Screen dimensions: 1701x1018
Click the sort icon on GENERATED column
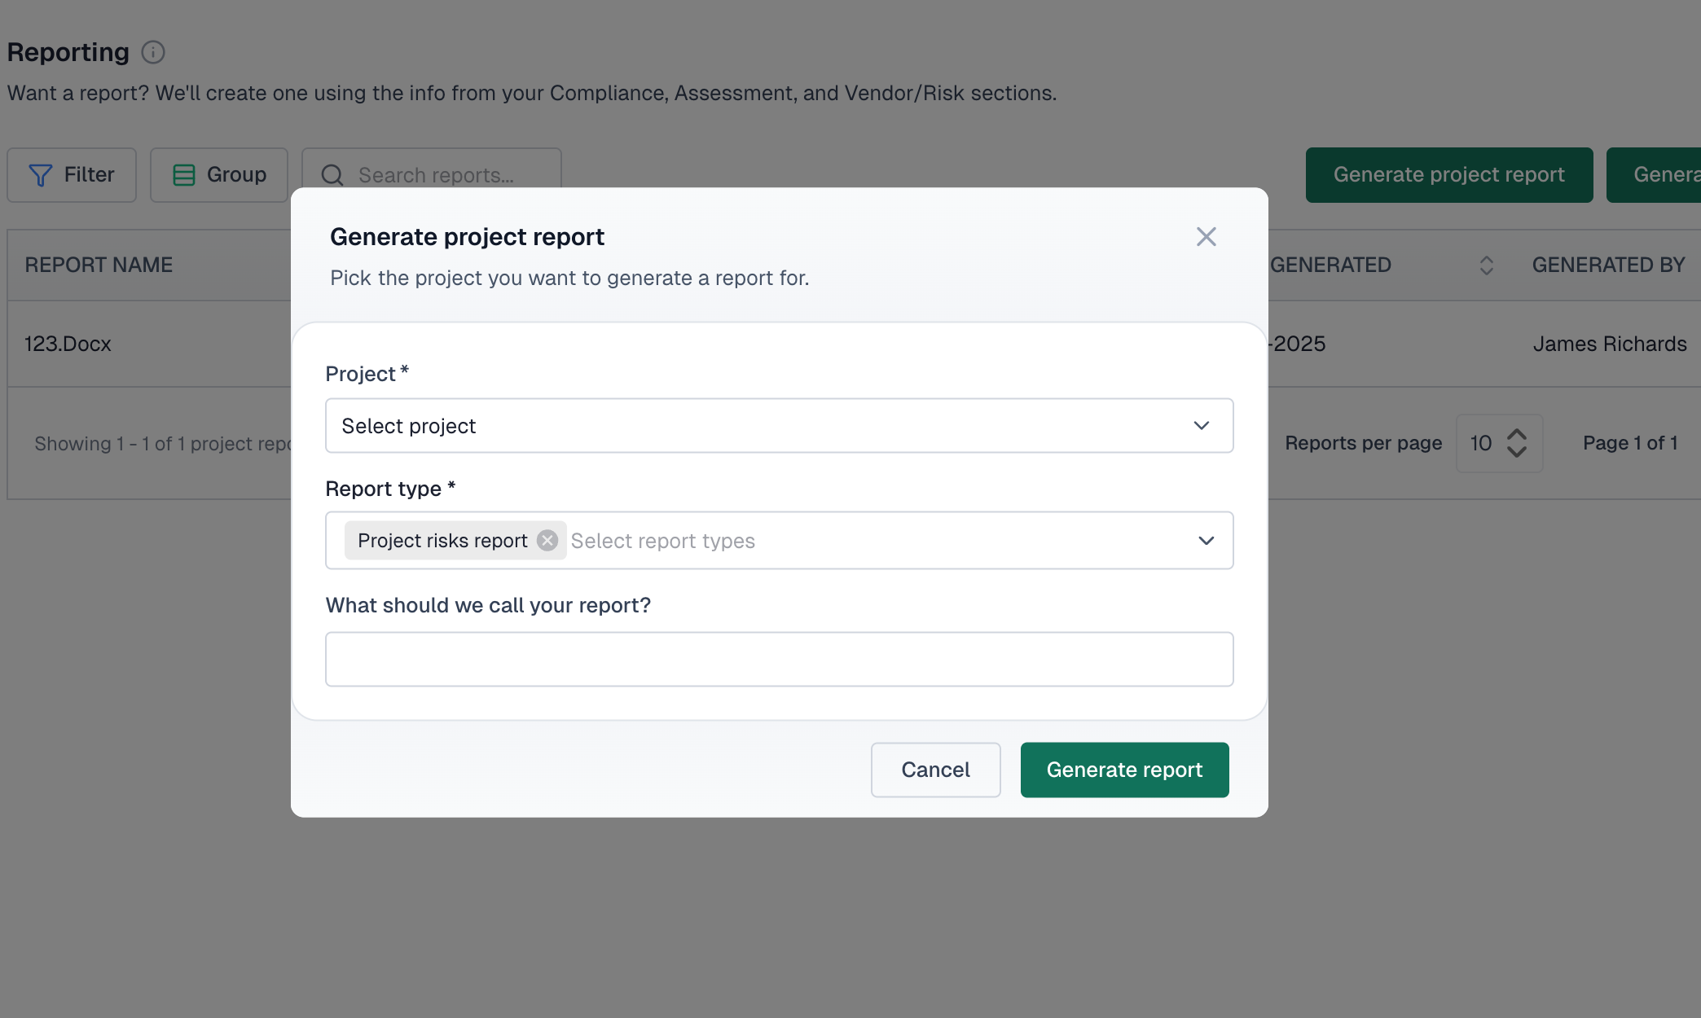(1487, 265)
